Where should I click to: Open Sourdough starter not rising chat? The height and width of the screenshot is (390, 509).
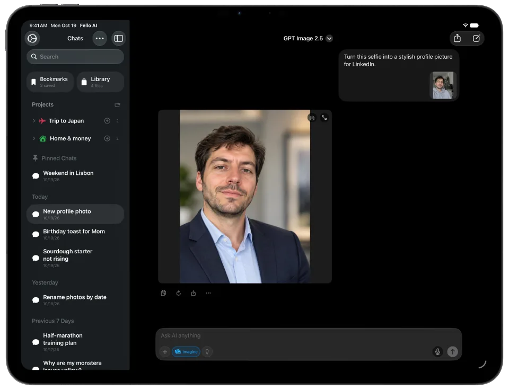click(75, 258)
